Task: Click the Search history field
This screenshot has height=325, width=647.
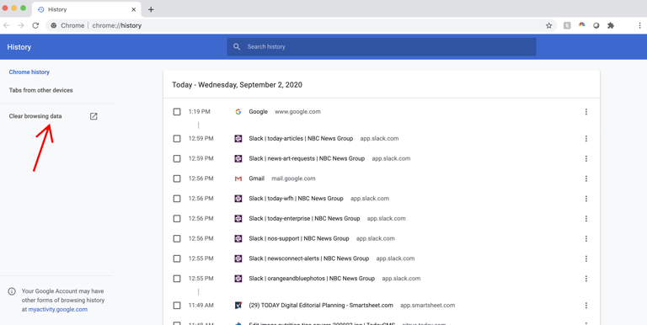Action: click(382, 46)
